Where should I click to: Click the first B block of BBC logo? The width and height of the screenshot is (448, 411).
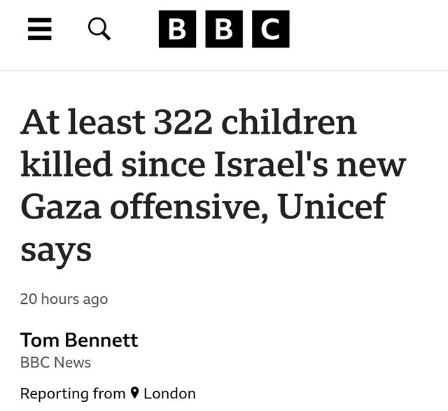click(x=177, y=29)
